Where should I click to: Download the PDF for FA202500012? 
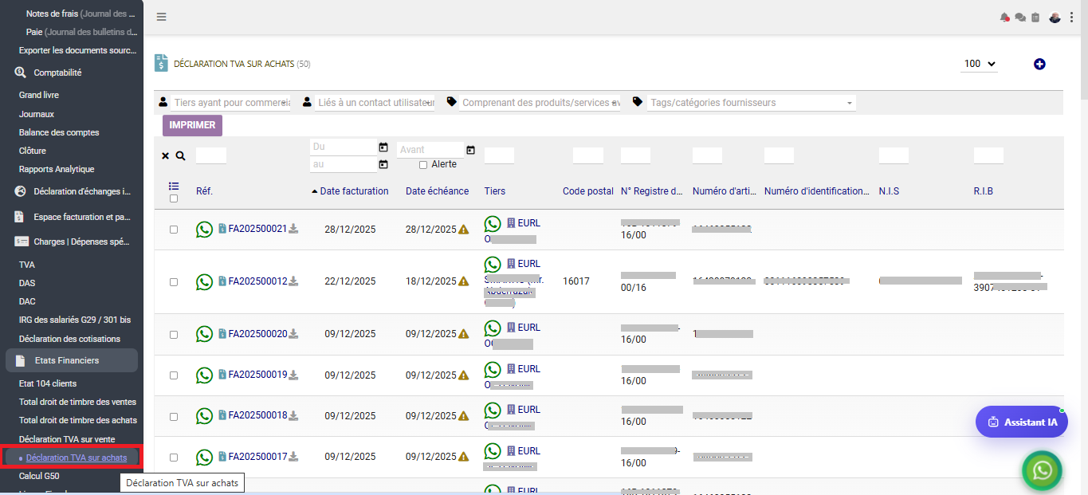(x=293, y=281)
